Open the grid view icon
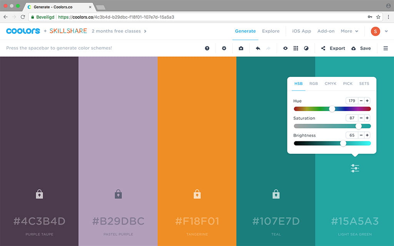Image resolution: width=394 pixels, height=246 pixels. pos(295,48)
